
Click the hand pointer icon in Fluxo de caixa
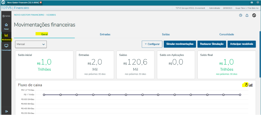tap(246, 85)
